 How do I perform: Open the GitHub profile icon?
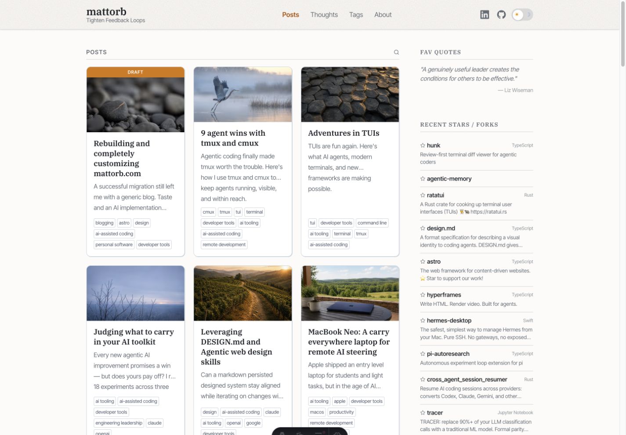pyautogui.click(x=501, y=14)
